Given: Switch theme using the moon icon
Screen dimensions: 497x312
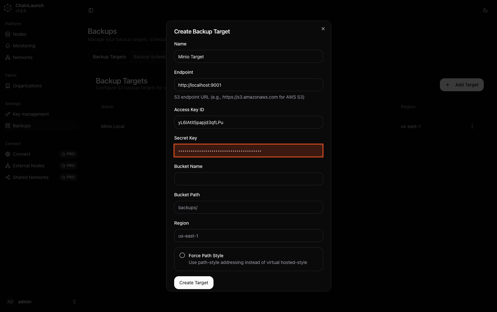Looking at the screenshot, I should click(485, 10).
